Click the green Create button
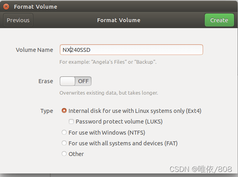The image size is (238, 177). [219, 20]
